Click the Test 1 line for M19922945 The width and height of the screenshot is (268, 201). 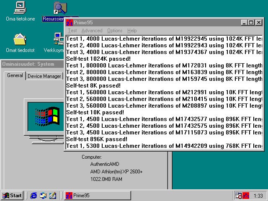point(164,39)
